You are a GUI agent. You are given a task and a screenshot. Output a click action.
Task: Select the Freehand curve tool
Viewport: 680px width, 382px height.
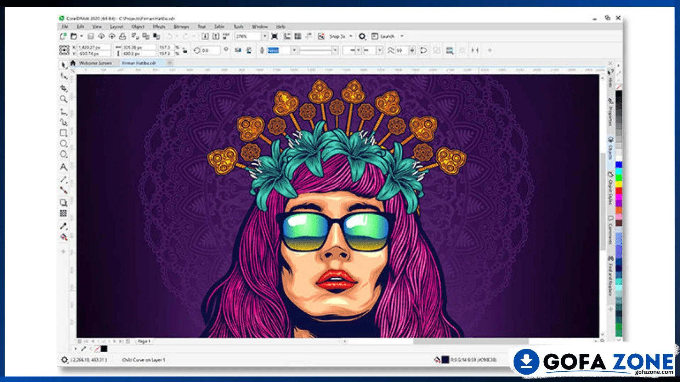(x=63, y=112)
